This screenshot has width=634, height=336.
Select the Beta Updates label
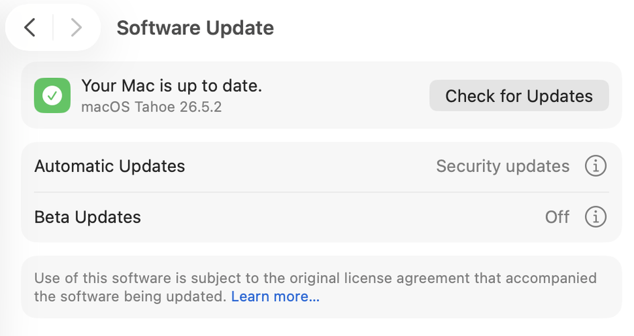point(88,217)
